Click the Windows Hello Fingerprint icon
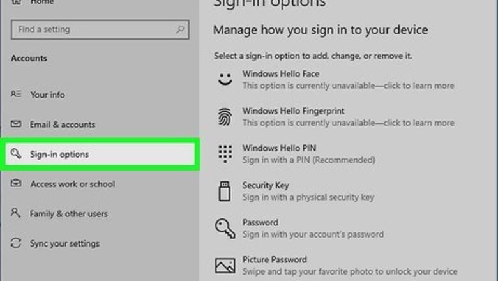The height and width of the screenshot is (281, 498). pyautogui.click(x=225, y=116)
